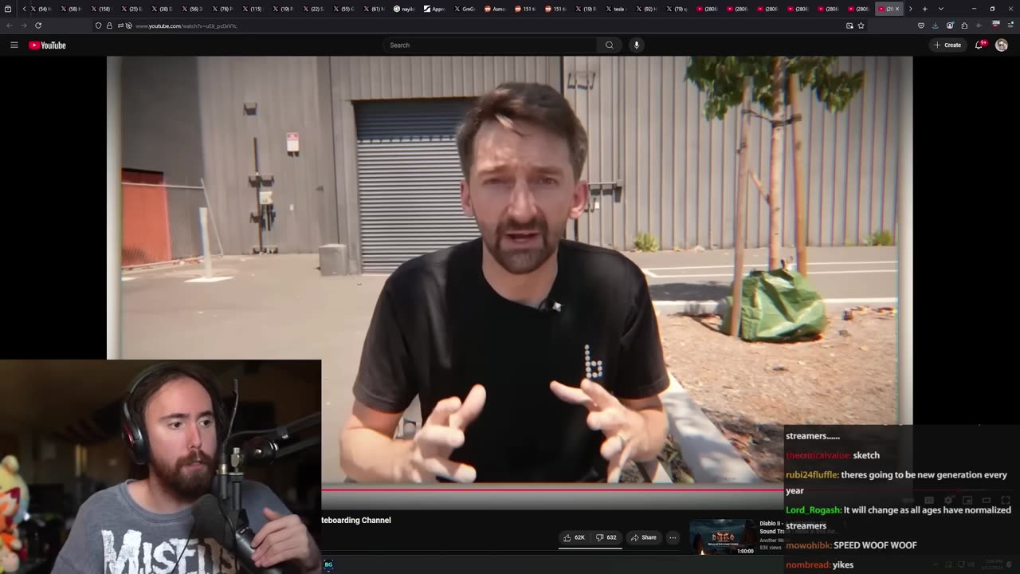
Task: Close the active YouTube tab
Action: click(x=896, y=9)
